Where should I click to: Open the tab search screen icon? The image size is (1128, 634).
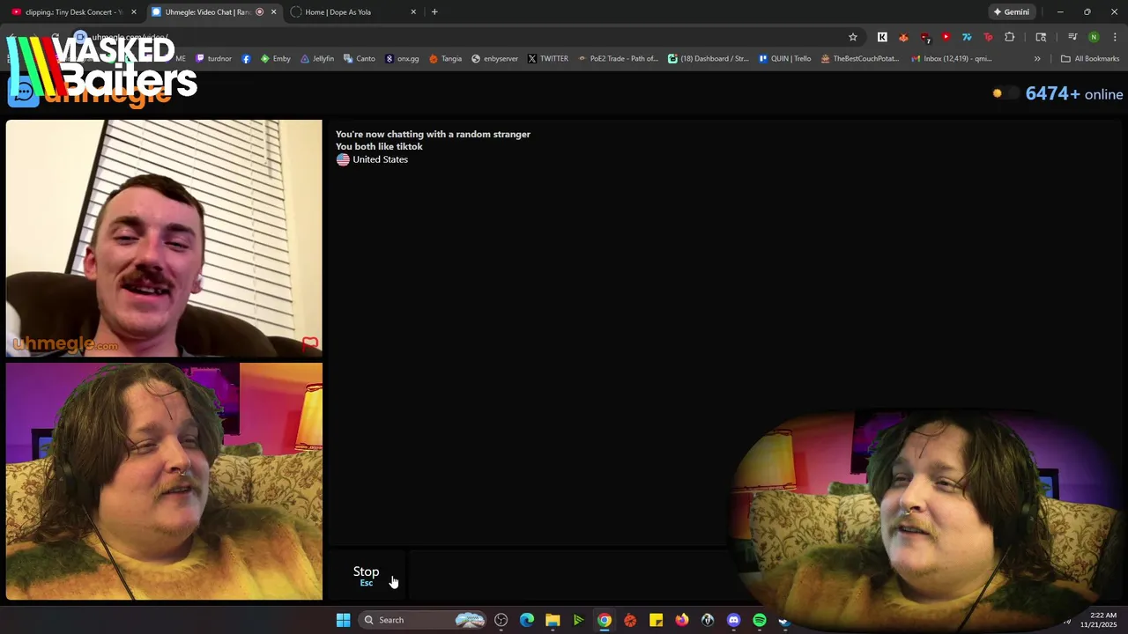click(x=1041, y=37)
